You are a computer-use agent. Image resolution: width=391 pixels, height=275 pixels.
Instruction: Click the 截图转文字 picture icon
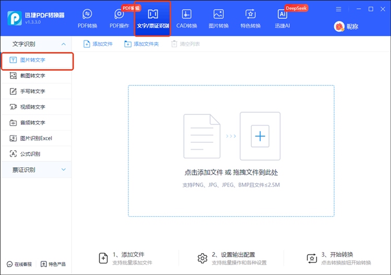(x=13, y=75)
